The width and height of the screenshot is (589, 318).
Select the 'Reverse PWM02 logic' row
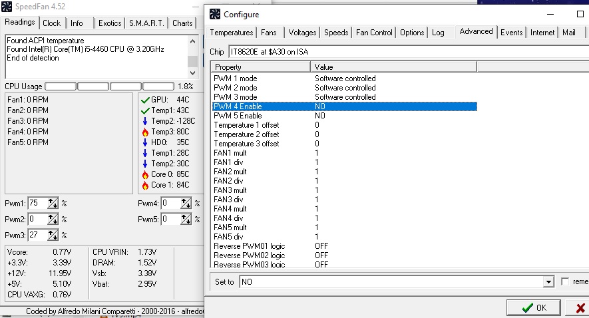point(345,255)
